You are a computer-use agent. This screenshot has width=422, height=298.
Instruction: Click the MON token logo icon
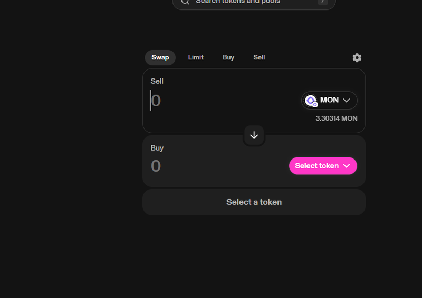pyautogui.click(x=311, y=101)
